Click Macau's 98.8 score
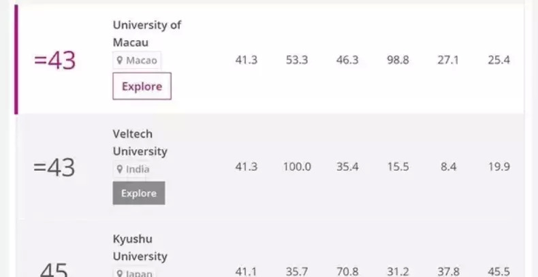538x277 pixels. pyautogui.click(x=398, y=60)
